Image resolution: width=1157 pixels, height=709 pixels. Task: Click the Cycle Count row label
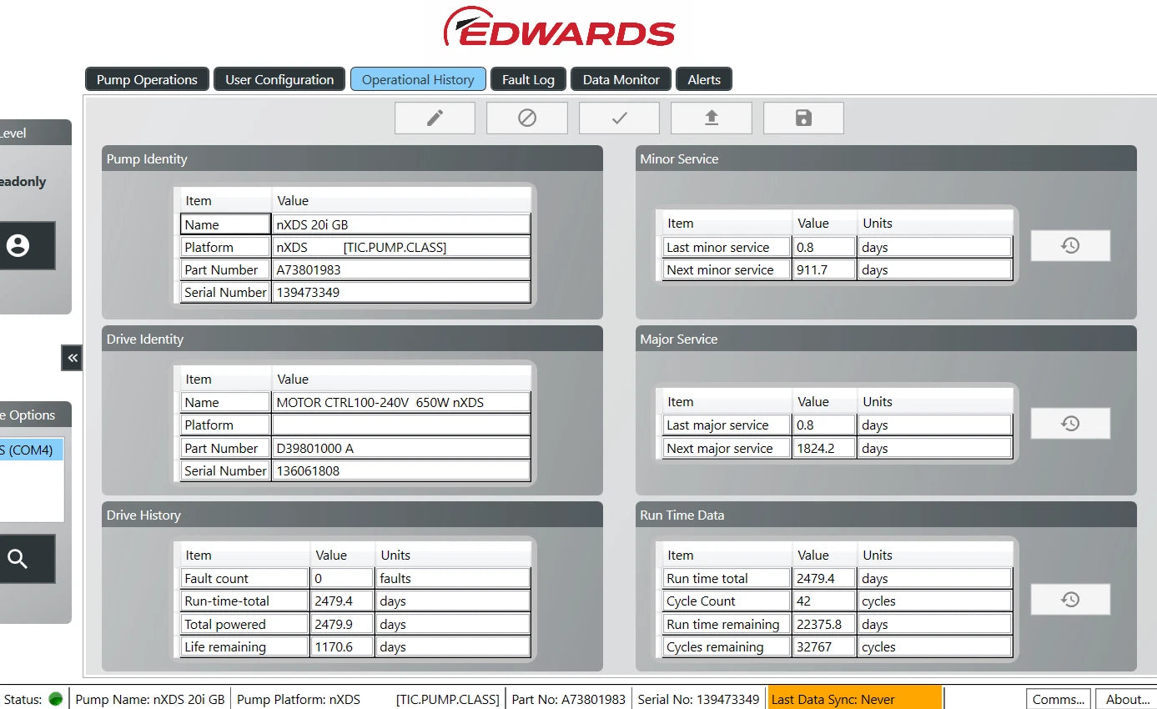pos(727,601)
